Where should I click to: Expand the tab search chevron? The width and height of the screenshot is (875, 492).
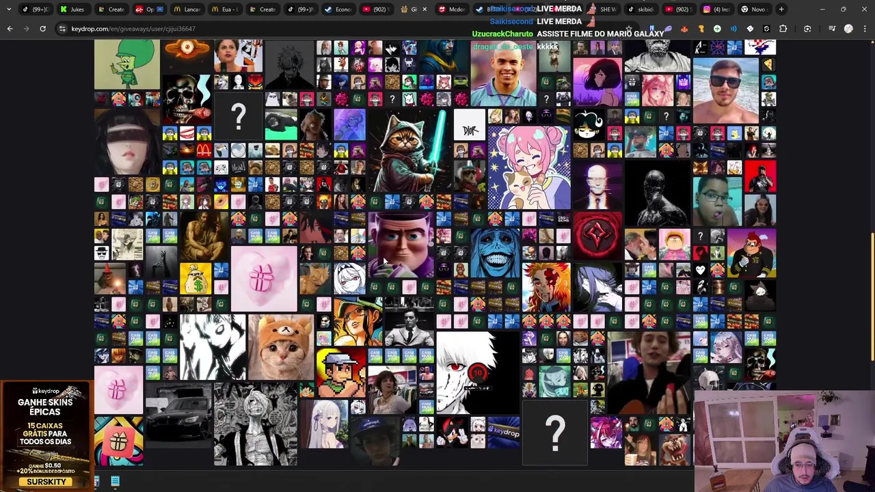tap(9, 10)
